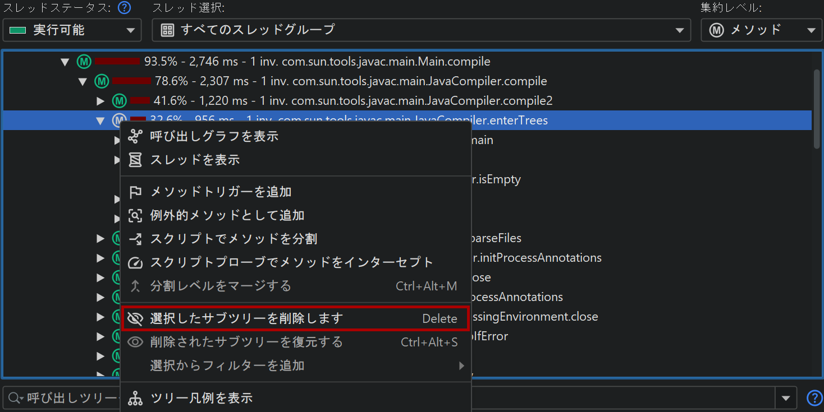Click the vertical scrollbar of the call tree

click(x=817, y=109)
